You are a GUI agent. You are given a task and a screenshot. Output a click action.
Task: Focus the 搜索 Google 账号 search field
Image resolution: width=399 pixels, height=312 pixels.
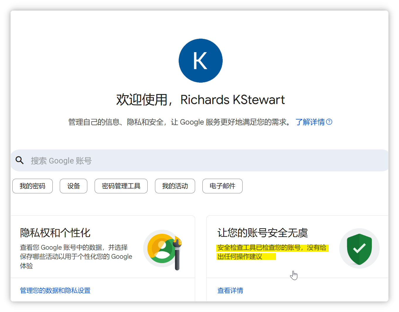coord(200,161)
